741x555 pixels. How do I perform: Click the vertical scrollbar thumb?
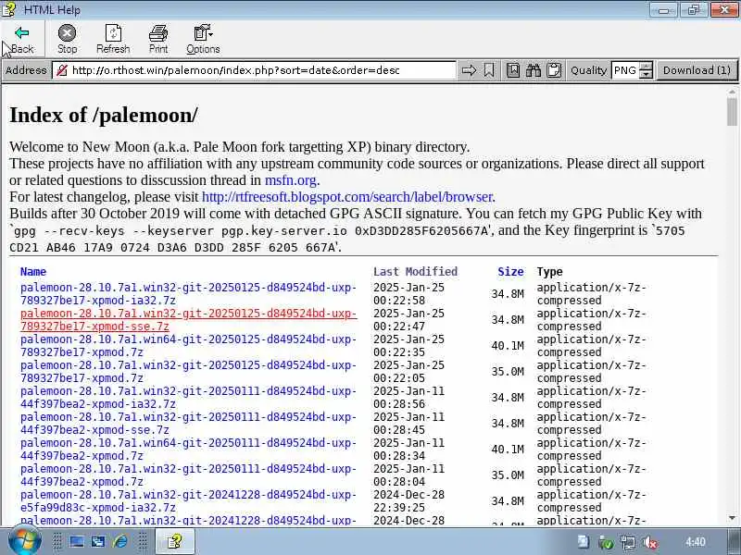732,111
